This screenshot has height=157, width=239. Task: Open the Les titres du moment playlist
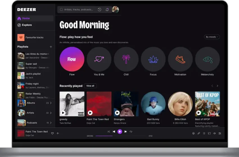click(x=33, y=56)
